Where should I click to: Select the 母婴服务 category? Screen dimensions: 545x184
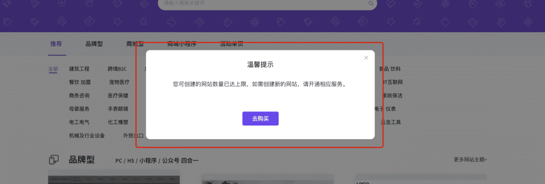click(79, 109)
